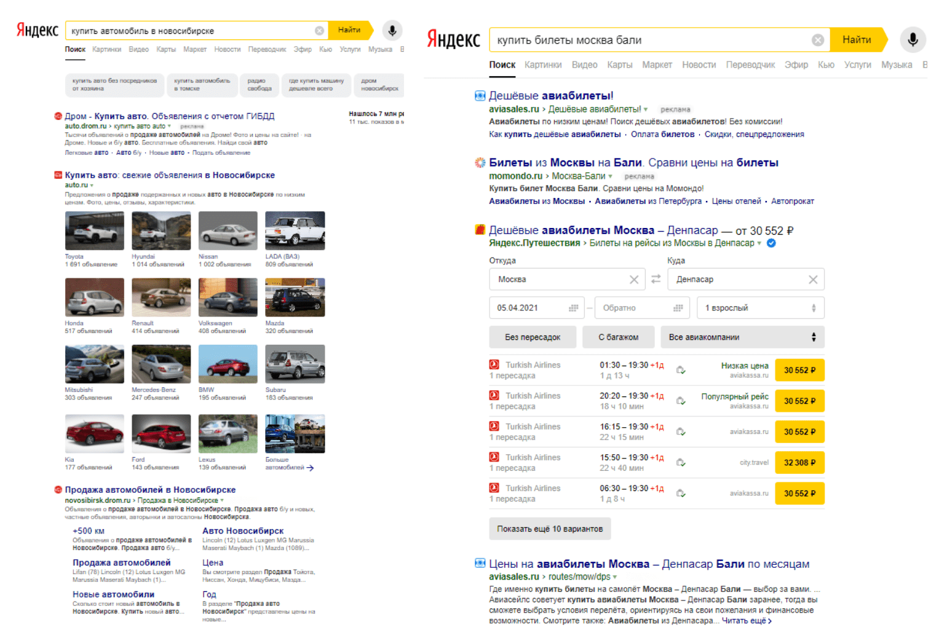Viewport: 947px width, 633px height.
Task: Expand arrow after 'Билеты на рейсы из Москвы в Денпасар'
Action: [x=759, y=243]
